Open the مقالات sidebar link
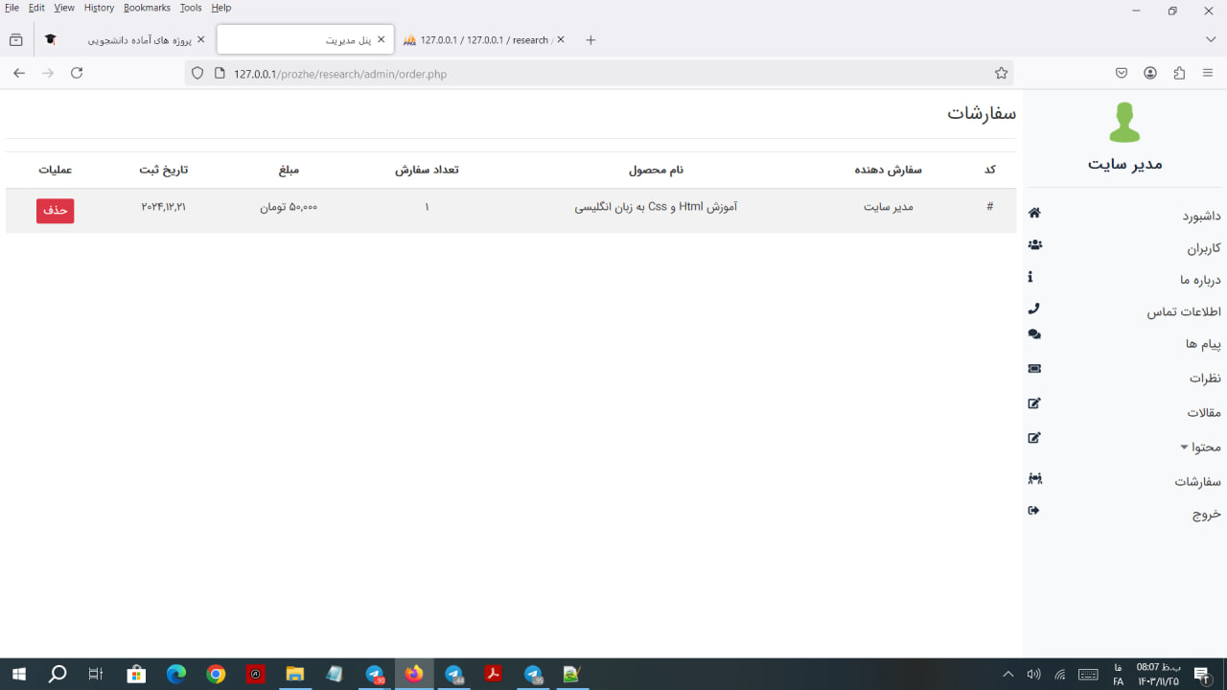 (x=1203, y=413)
